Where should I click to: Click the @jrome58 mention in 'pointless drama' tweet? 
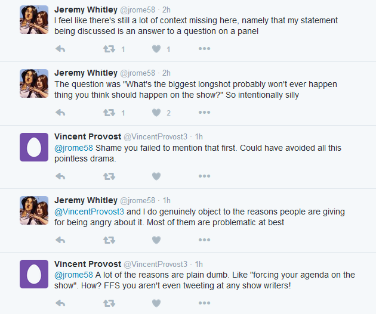pos(73,148)
